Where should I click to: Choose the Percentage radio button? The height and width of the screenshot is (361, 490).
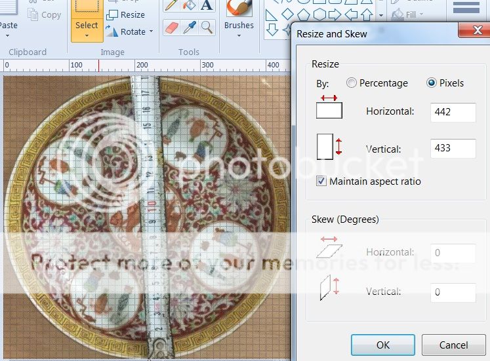click(352, 83)
